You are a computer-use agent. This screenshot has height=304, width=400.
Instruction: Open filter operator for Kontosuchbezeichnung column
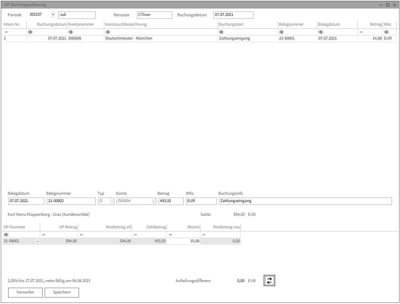(108, 32)
